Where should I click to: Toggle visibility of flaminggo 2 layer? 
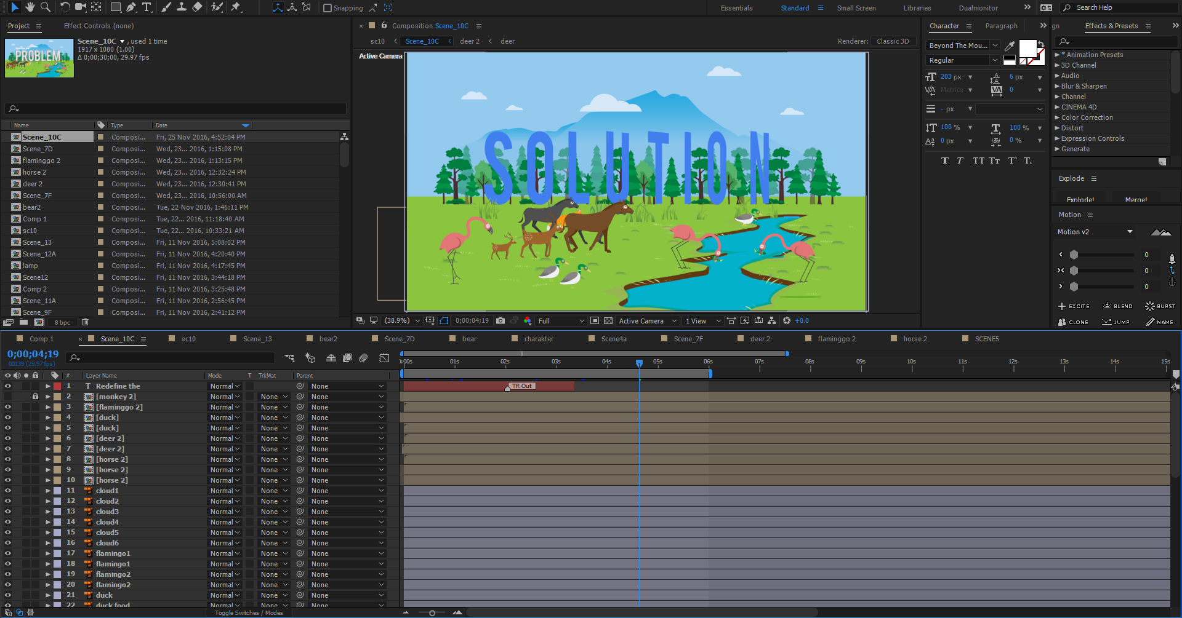click(8, 407)
